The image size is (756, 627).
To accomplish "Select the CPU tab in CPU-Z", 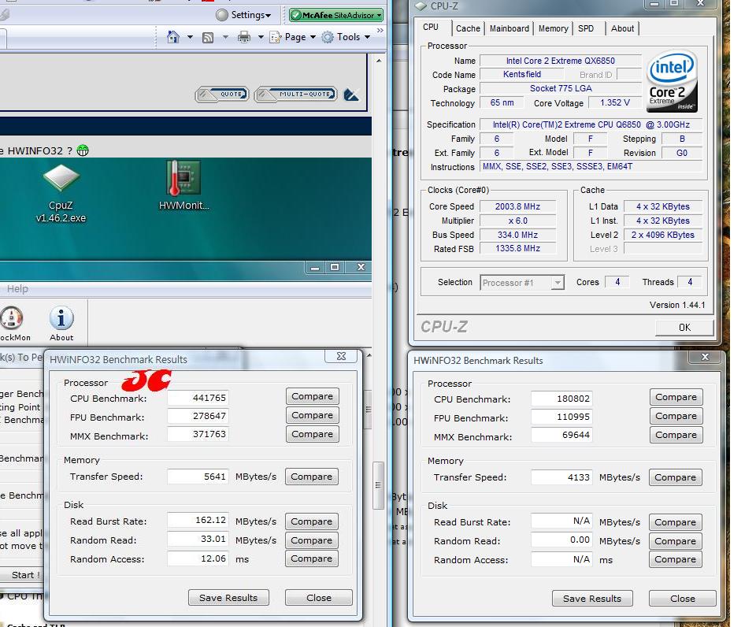I will click(x=431, y=27).
